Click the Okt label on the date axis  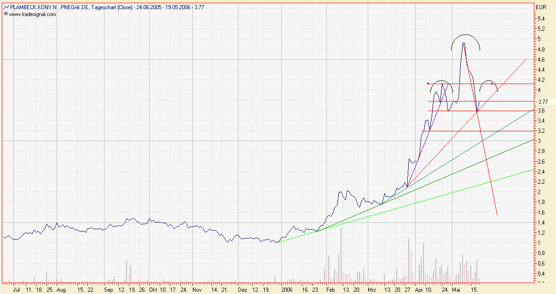click(153, 290)
